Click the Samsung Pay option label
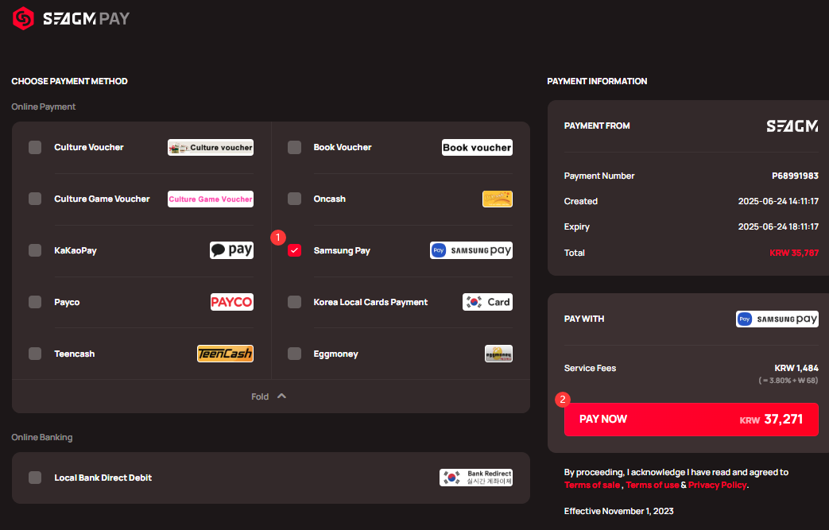Screen dimensions: 829x530 pos(342,250)
